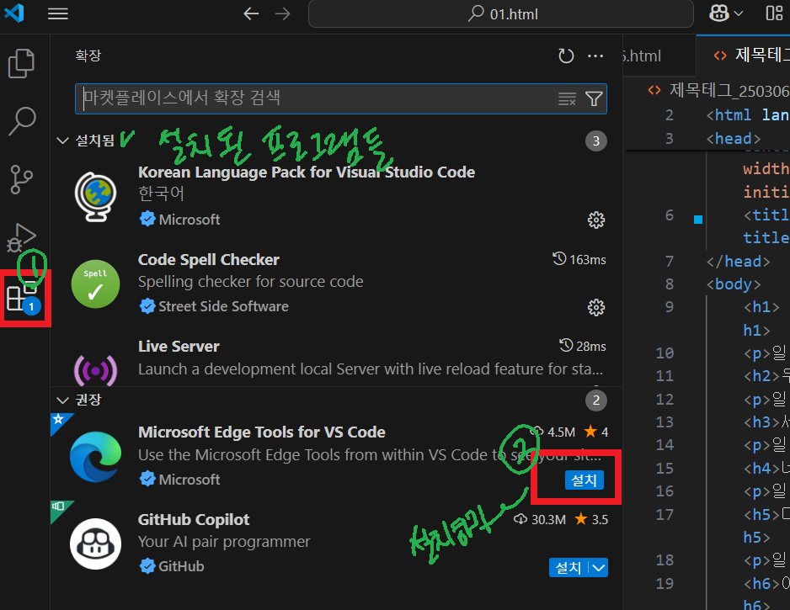
Task: Click the 제목테그_250306 breadcrumb
Action: coord(729,91)
